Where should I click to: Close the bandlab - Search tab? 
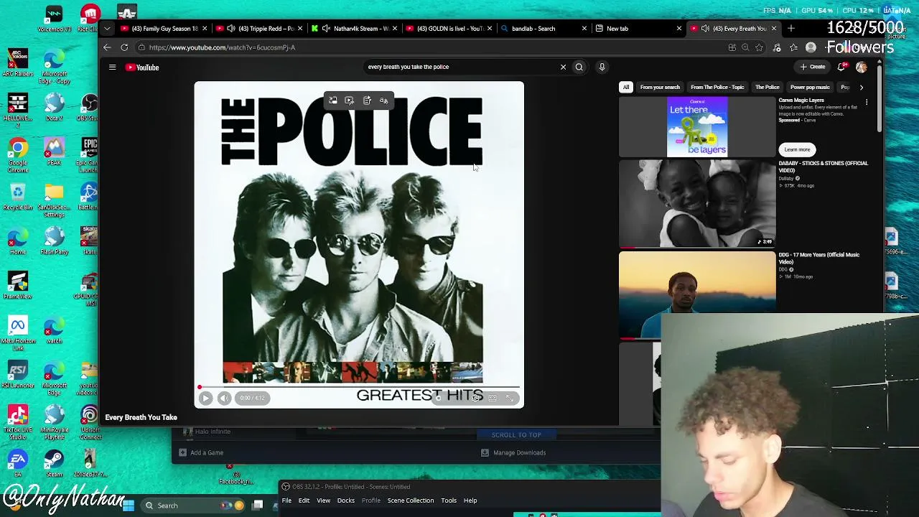coord(584,29)
